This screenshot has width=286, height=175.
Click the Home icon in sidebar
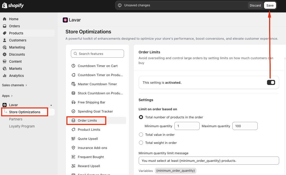(x=5, y=19)
